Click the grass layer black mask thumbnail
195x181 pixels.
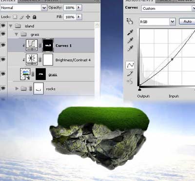coord(40,74)
